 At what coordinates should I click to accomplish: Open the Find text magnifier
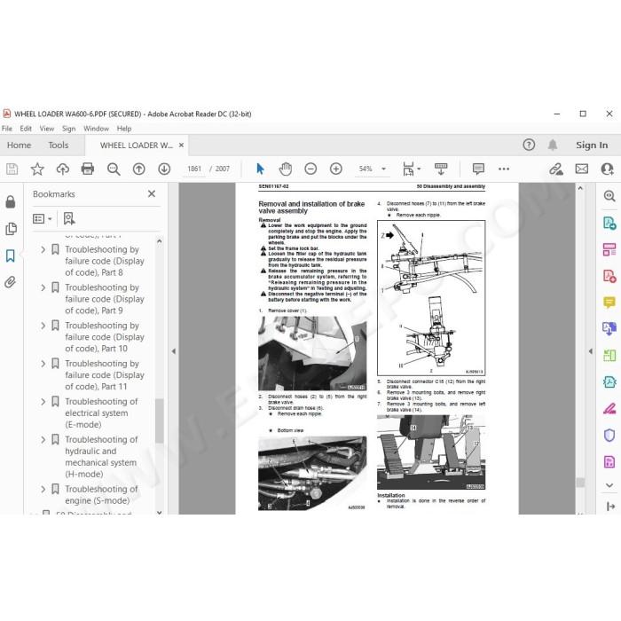pyautogui.click(x=114, y=169)
